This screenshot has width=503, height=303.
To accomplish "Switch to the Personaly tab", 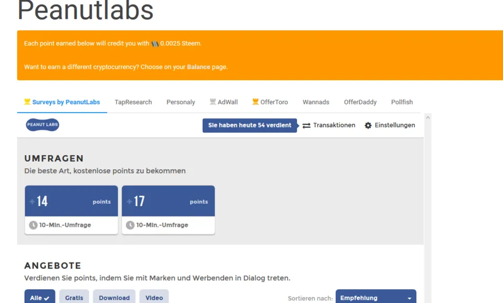I will 181,102.
